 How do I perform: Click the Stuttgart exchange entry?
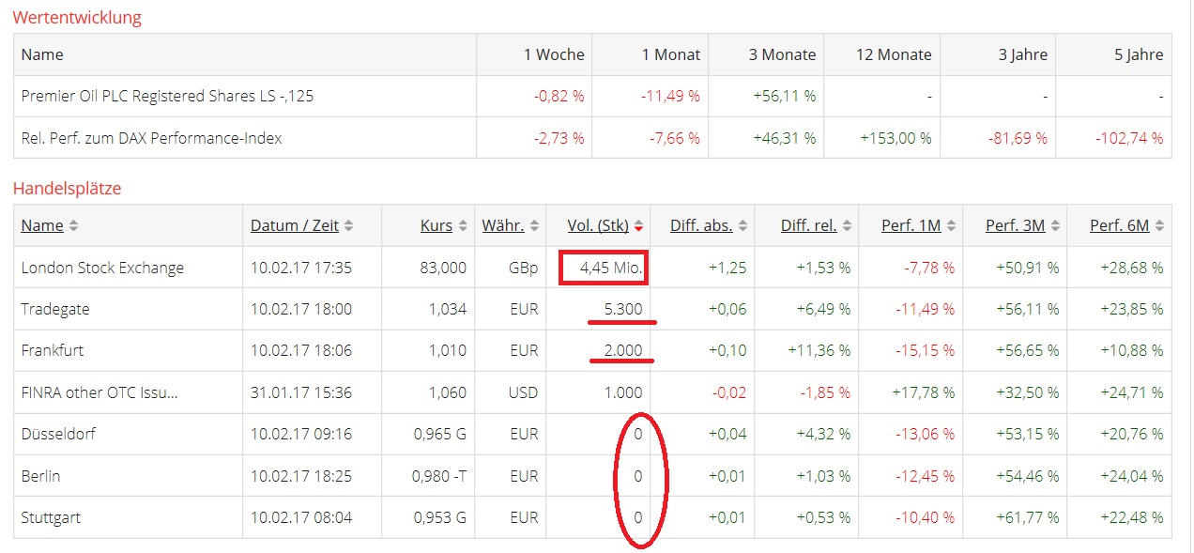coord(51,517)
